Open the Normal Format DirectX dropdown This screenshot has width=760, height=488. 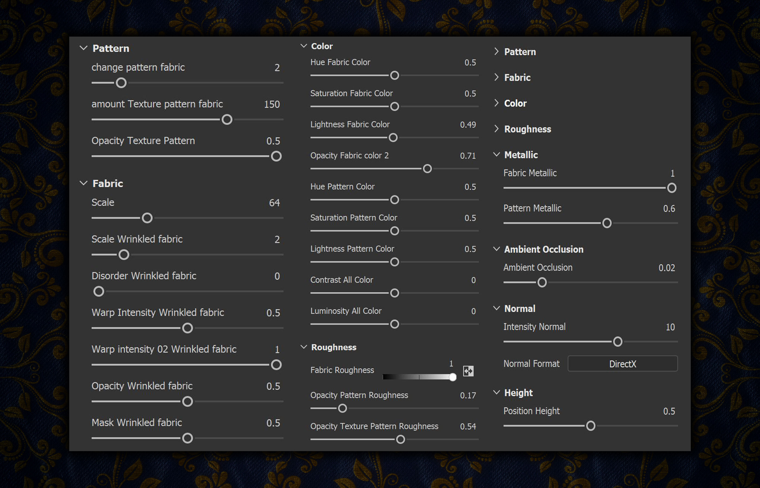pyautogui.click(x=622, y=364)
